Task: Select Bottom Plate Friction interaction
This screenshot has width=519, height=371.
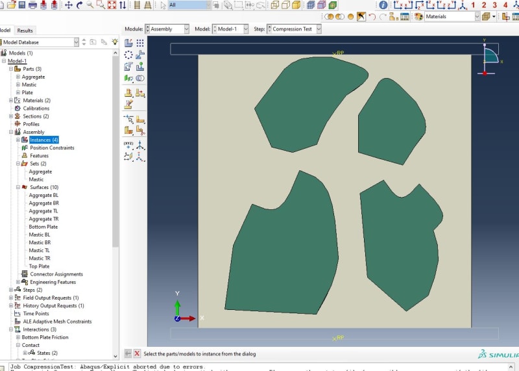Action: [45, 337]
